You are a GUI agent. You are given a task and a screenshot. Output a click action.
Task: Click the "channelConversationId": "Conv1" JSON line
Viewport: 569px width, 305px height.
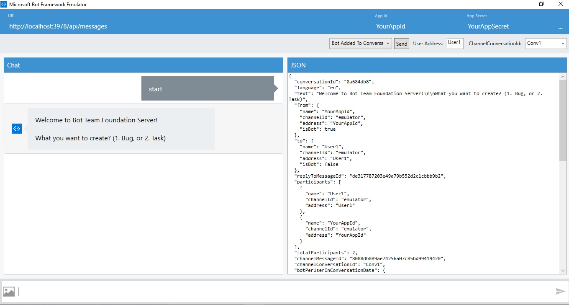pyautogui.click(x=340, y=264)
